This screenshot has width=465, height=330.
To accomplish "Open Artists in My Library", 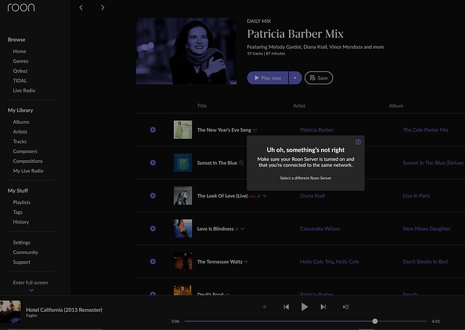I will click(x=20, y=131).
